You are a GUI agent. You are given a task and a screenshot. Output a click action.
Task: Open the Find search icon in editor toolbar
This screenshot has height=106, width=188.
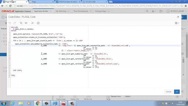(21, 23)
